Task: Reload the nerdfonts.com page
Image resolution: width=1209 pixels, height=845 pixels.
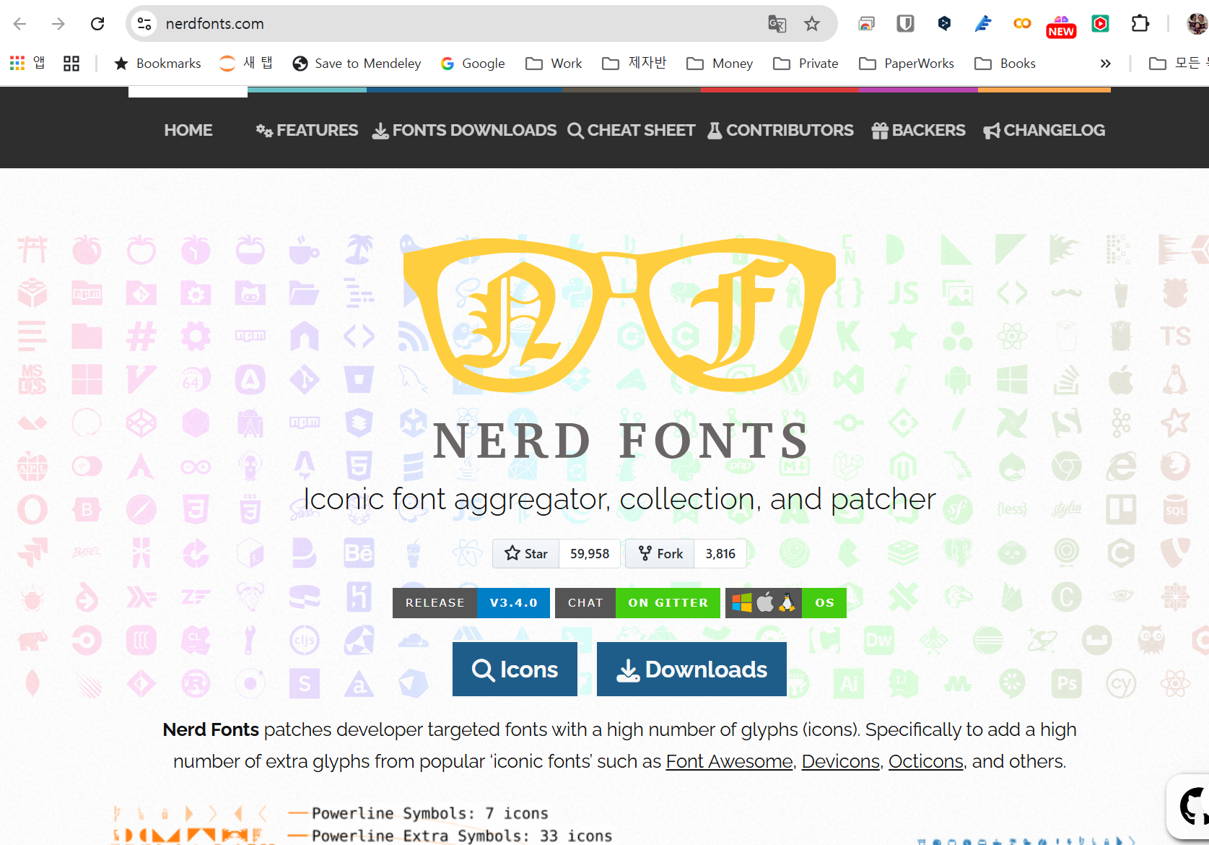Action: (x=97, y=24)
